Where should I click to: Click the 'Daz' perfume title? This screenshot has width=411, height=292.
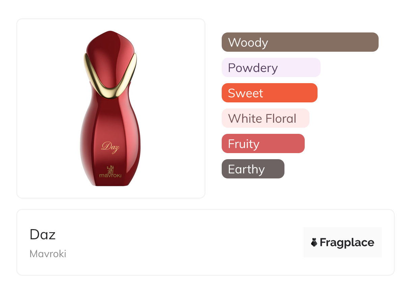click(43, 235)
